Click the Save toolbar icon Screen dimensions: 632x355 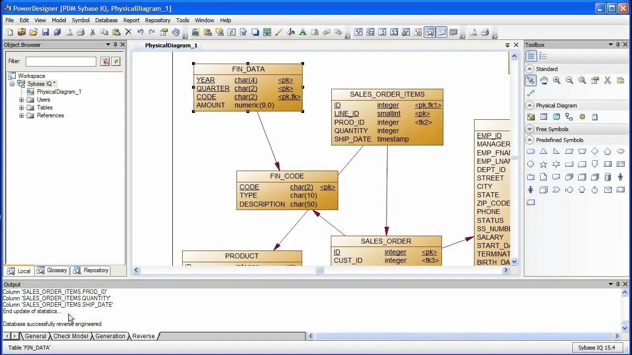point(45,33)
